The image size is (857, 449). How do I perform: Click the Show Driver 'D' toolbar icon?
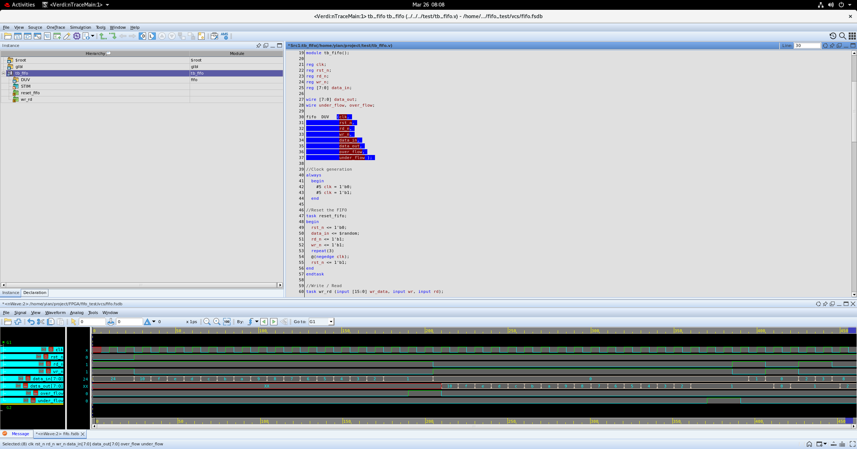(142, 36)
